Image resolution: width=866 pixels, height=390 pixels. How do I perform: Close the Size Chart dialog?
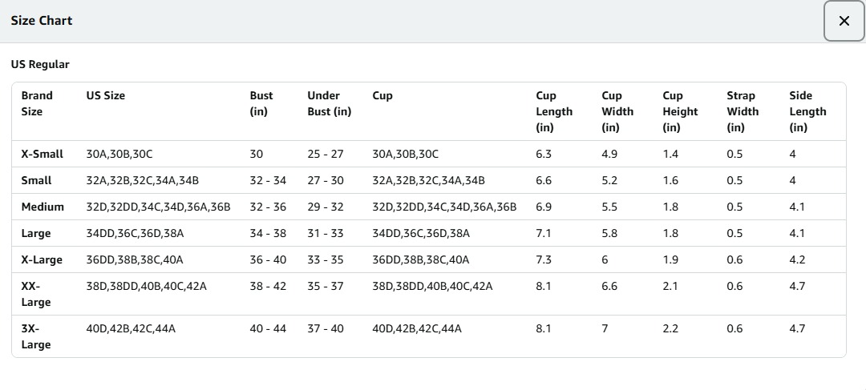pos(844,21)
